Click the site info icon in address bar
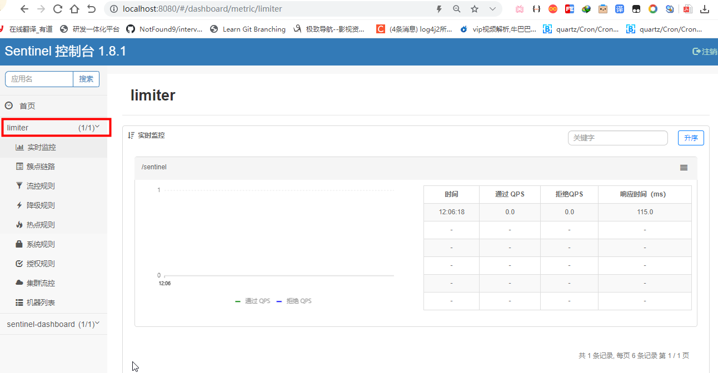The height and width of the screenshot is (373, 718). [114, 9]
